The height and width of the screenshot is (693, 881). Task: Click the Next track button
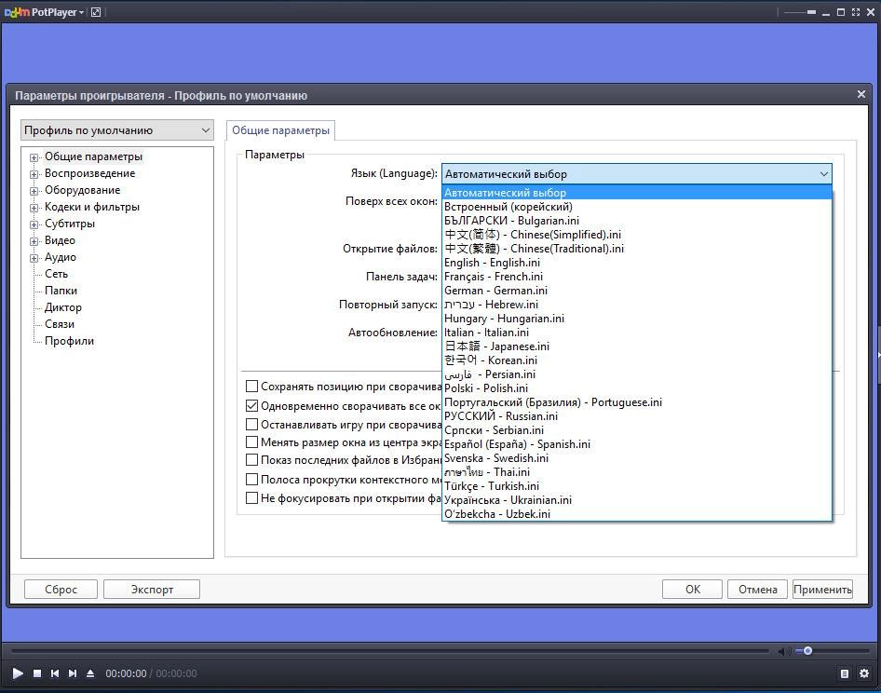[73, 673]
